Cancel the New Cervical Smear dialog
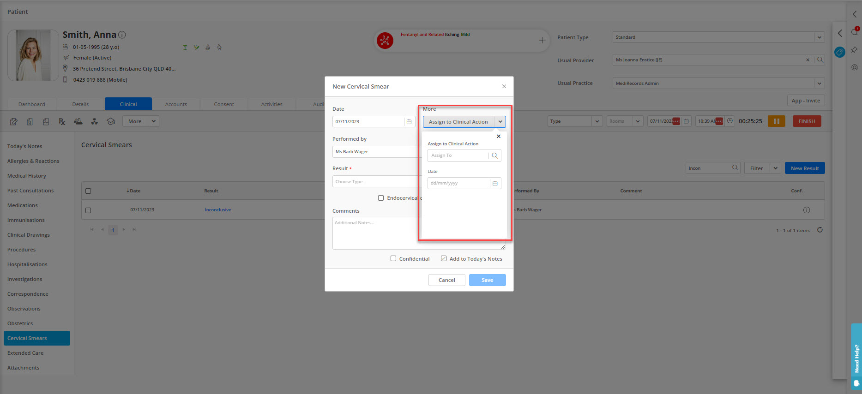The width and height of the screenshot is (862, 394). (x=446, y=280)
